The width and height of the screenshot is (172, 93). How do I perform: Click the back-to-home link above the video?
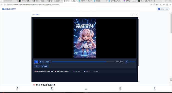[36, 14]
